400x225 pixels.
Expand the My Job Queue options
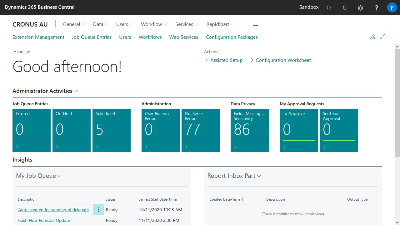(x=59, y=176)
